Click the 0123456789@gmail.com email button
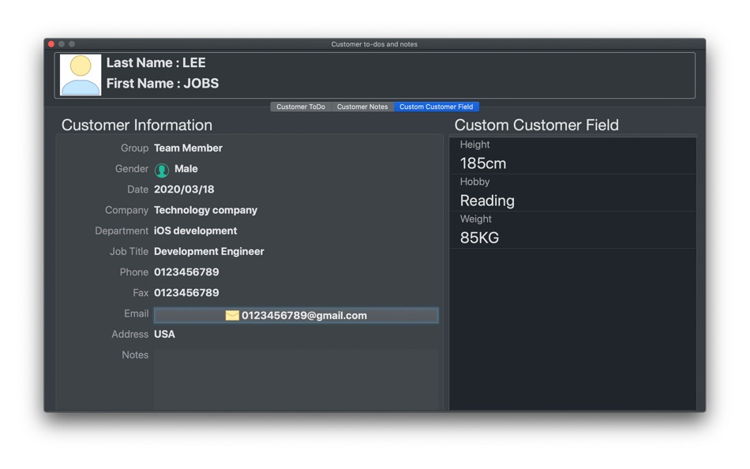The width and height of the screenshot is (750, 469). [295, 315]
